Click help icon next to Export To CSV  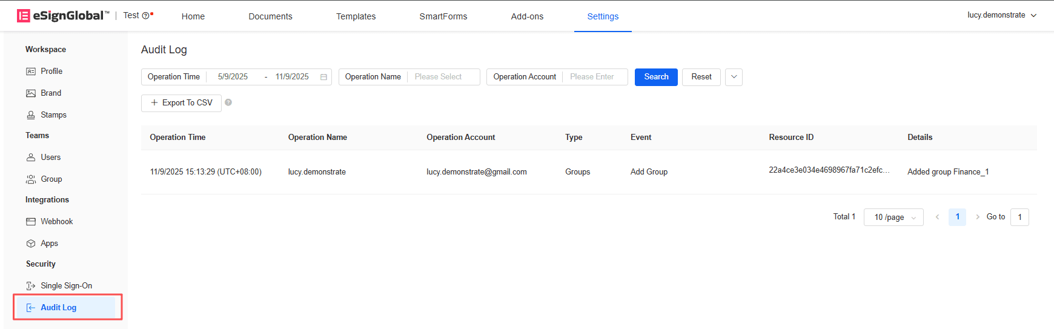228,103
